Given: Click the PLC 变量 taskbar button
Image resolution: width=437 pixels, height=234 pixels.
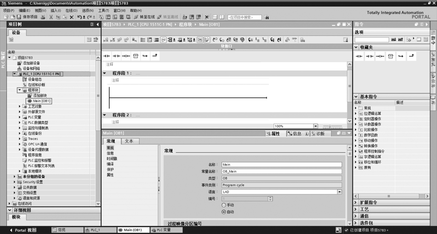Looking at the screenshot, I should click(x=166, y=230).
